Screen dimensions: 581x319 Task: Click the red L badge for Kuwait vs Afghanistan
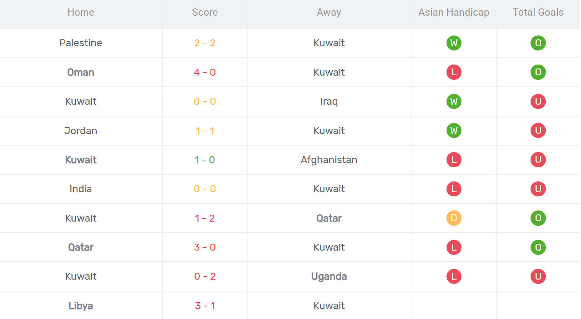(x=454, y=160)
